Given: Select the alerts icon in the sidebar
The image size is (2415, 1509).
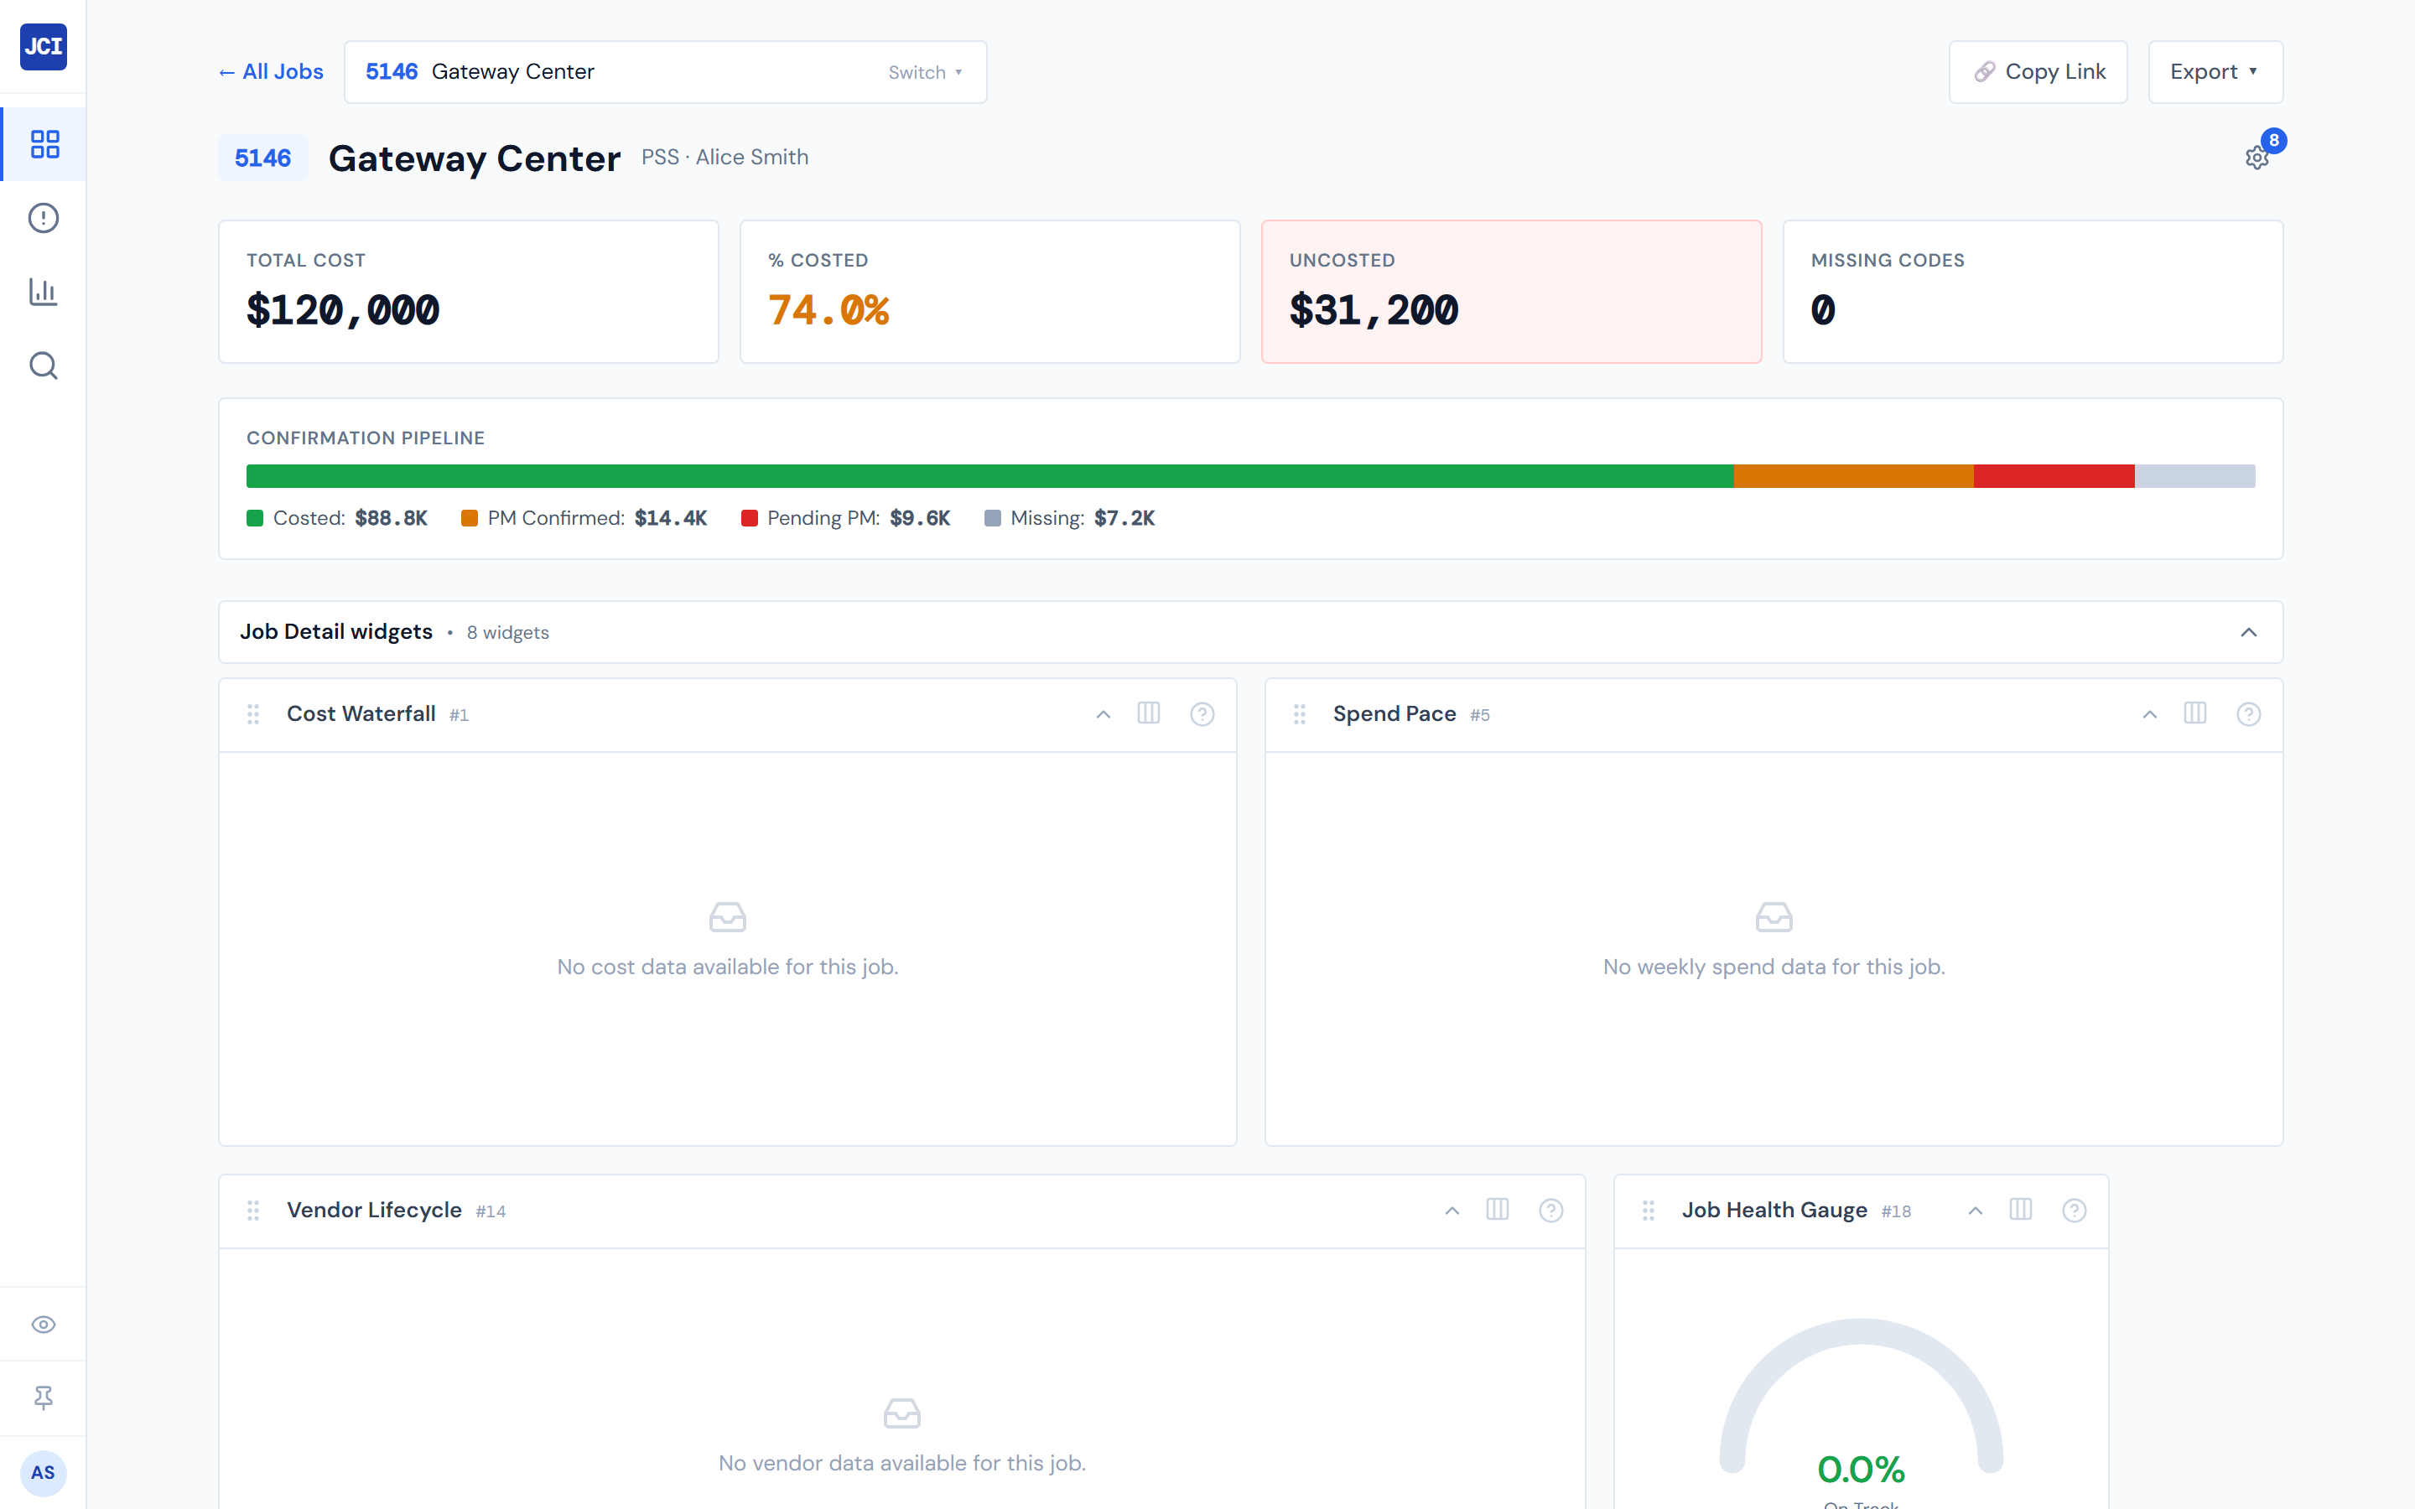Looking at the screenshot, I should coord(43,218).
